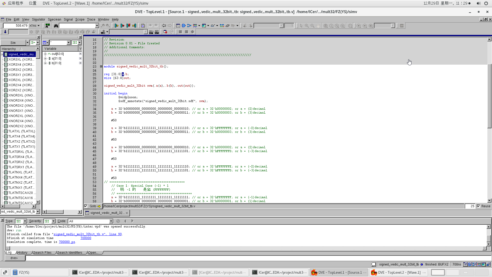Open the search with the binoculars icon
Image resolution: width=492 pixels, height=277 pixels.
[56, 26]
